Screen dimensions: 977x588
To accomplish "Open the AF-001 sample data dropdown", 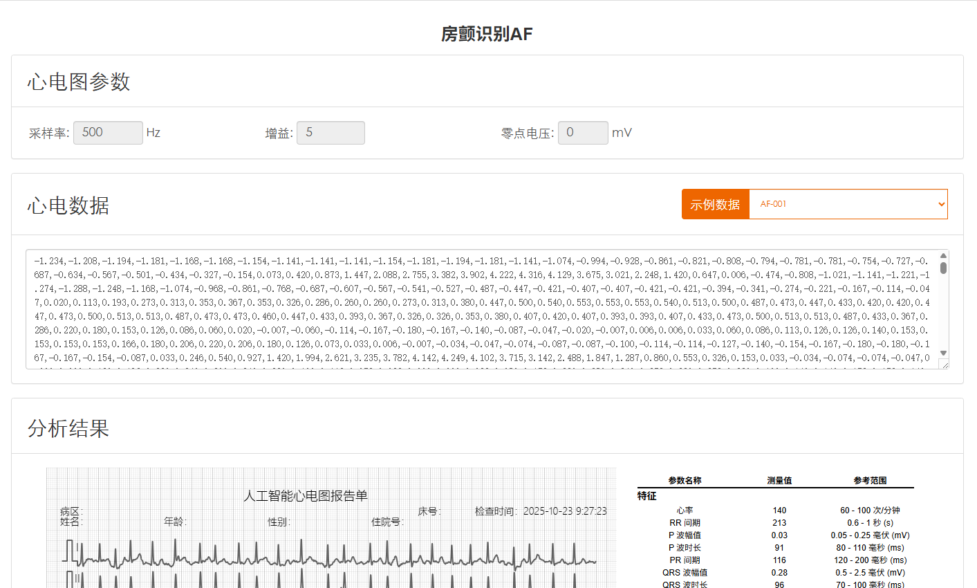I will 848,204.
